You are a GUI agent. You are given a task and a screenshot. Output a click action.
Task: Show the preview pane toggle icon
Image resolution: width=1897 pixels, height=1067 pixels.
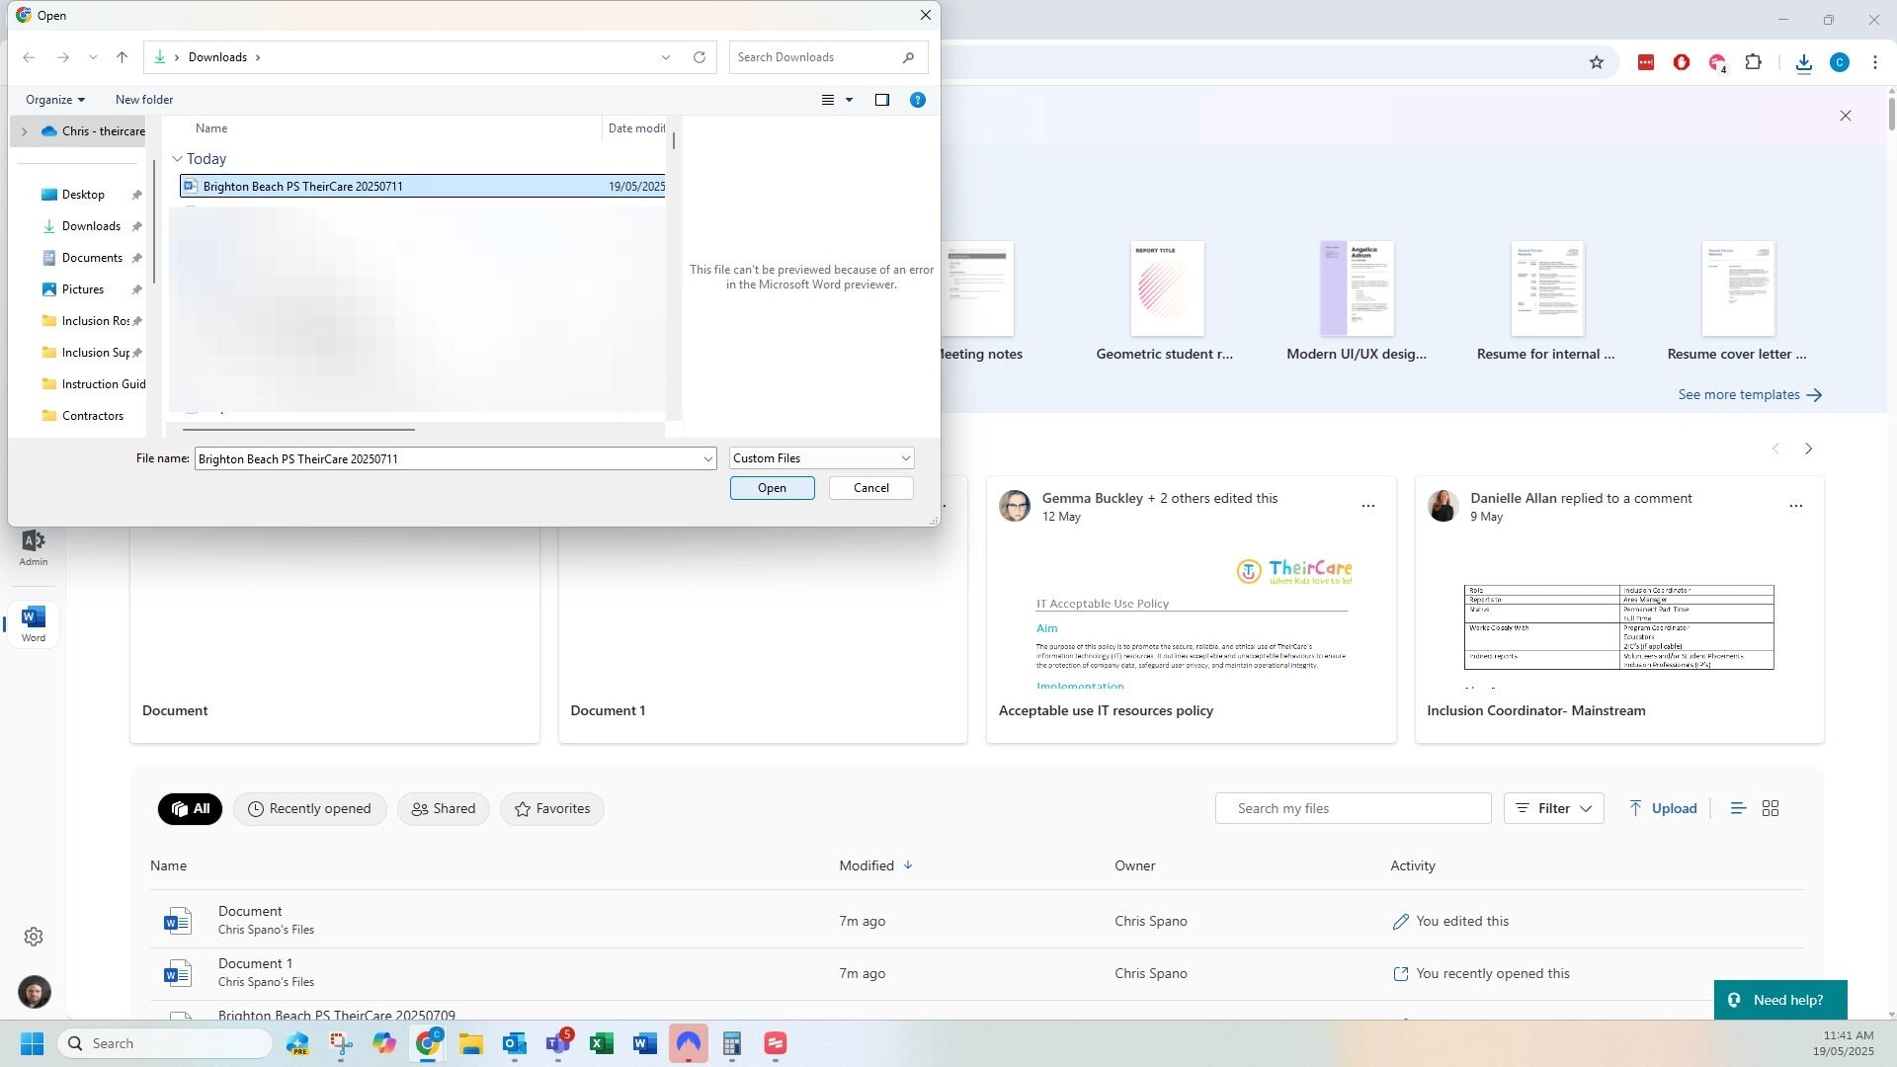[x=881, y=100]
